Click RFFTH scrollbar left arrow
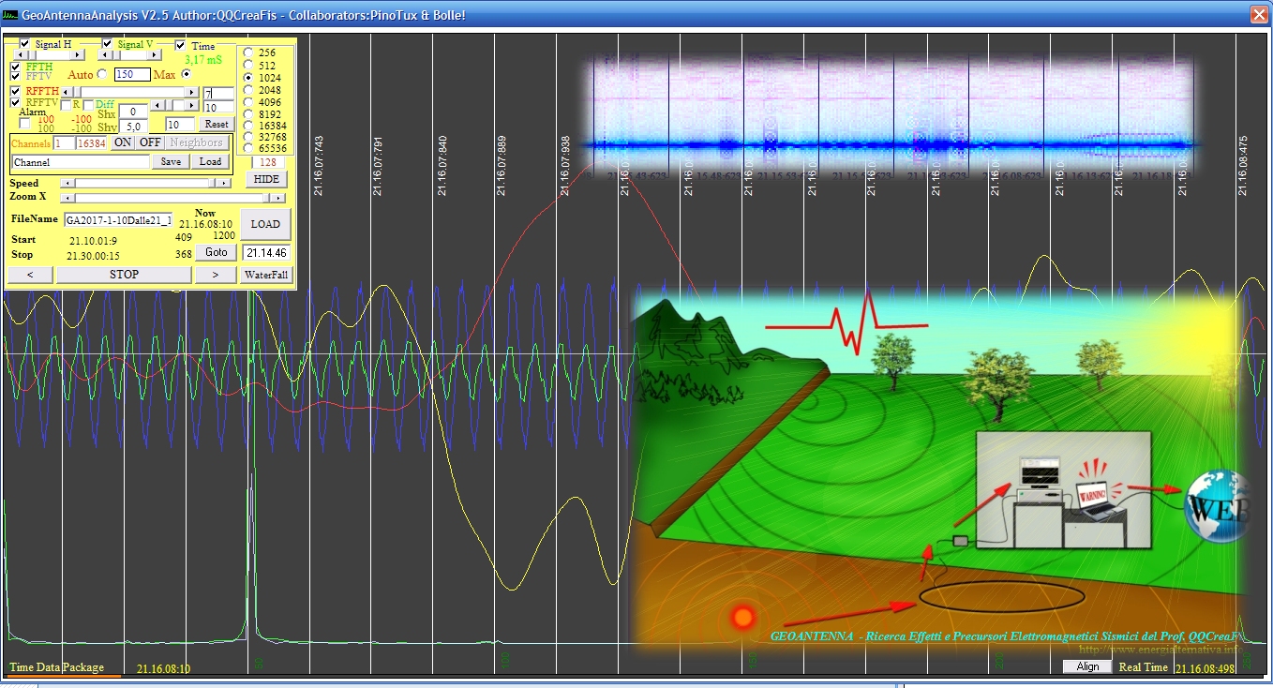The image size is (1273, 688). 65,92
